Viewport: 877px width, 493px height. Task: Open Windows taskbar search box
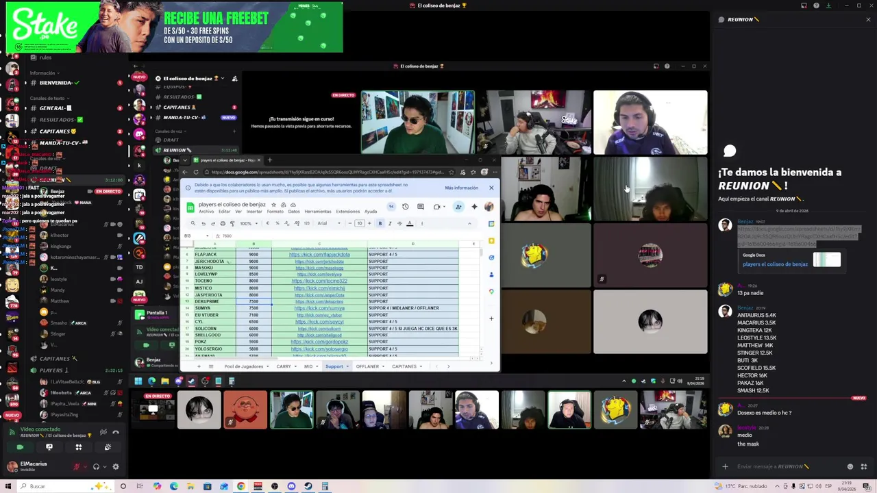(x=66, y=486)
